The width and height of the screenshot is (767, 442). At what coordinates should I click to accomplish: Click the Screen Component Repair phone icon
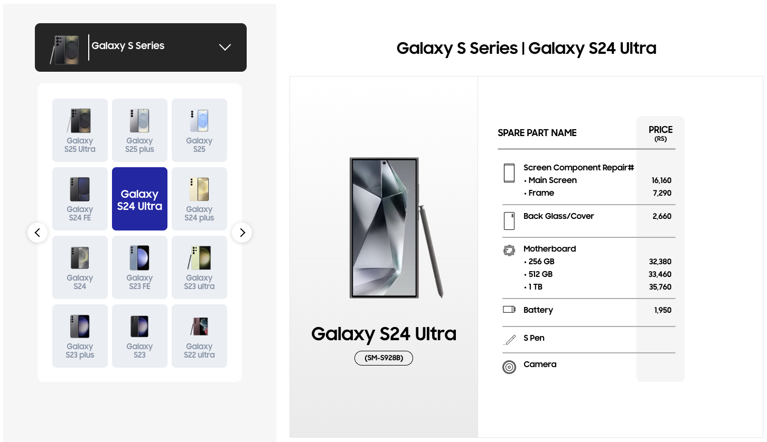(509, 173)
